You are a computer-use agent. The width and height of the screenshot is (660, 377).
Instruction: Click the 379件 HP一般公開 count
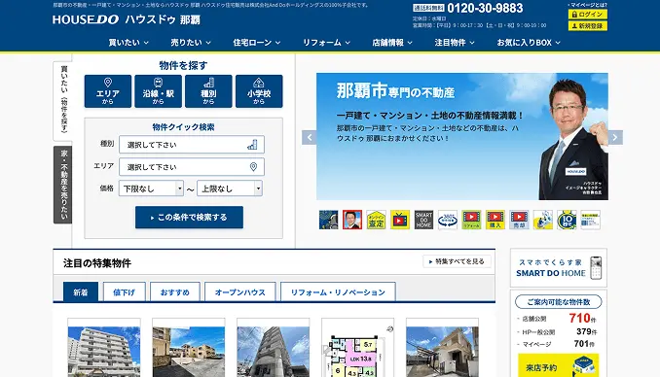pyautogui.click(x=587, y=331)
